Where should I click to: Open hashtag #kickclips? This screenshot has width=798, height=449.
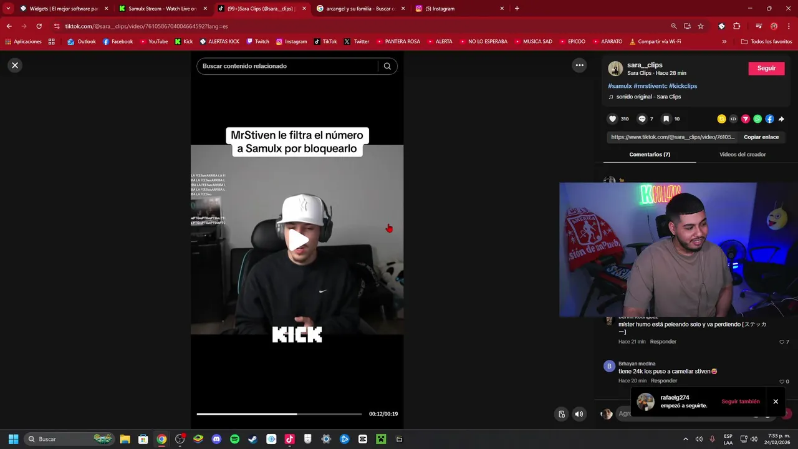coord(683,86)
